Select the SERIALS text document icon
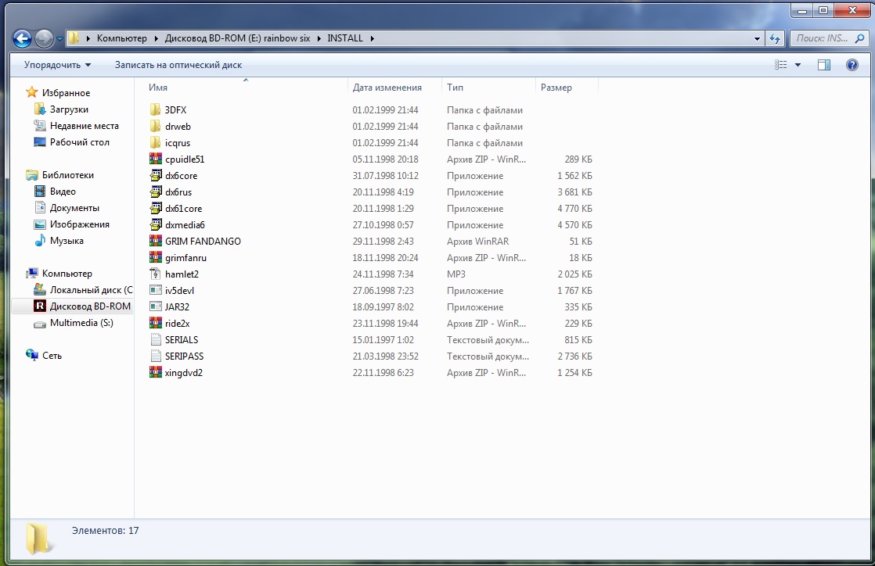 (x=155, y=339)
